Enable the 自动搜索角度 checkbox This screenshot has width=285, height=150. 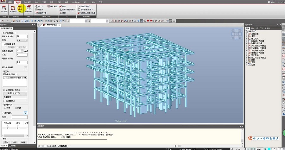point(3,44)
